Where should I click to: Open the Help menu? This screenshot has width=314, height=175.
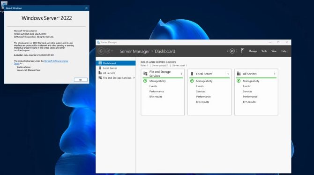click(x=284, y=51)
